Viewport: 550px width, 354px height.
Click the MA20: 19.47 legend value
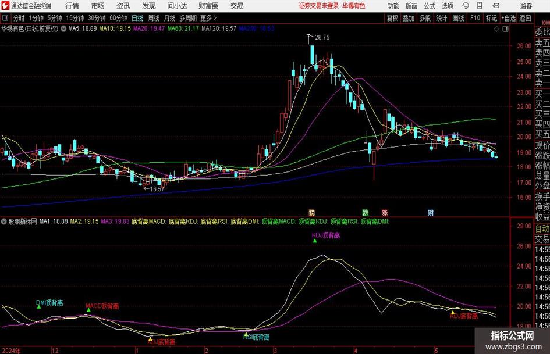click(x=149, y=28)
